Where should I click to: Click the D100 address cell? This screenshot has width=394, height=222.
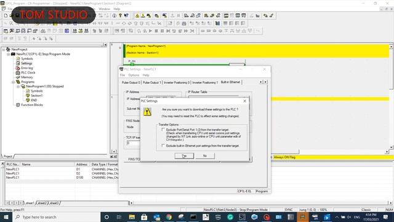click(x=79, y=178)
